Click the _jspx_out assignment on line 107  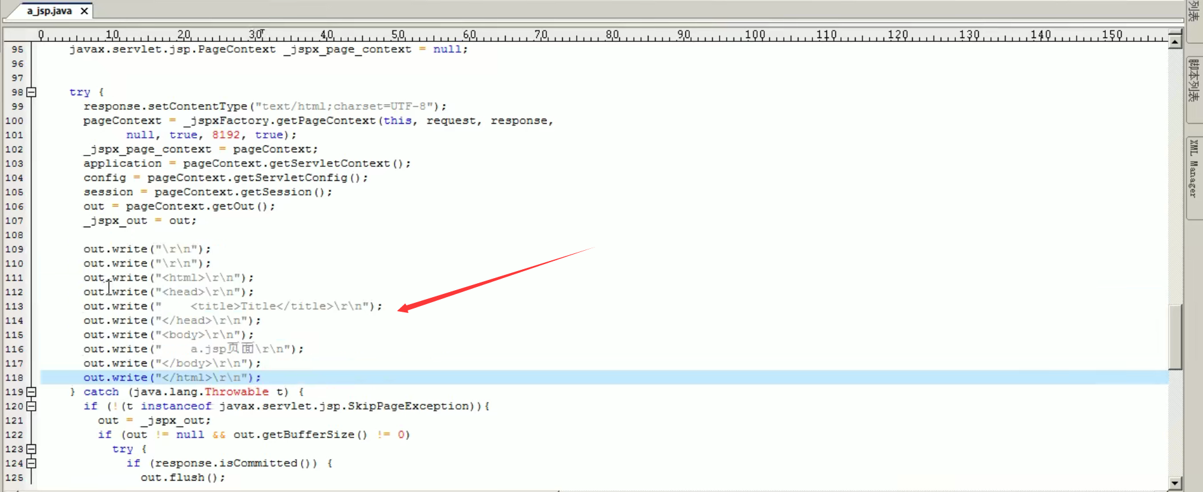point(140,221)
